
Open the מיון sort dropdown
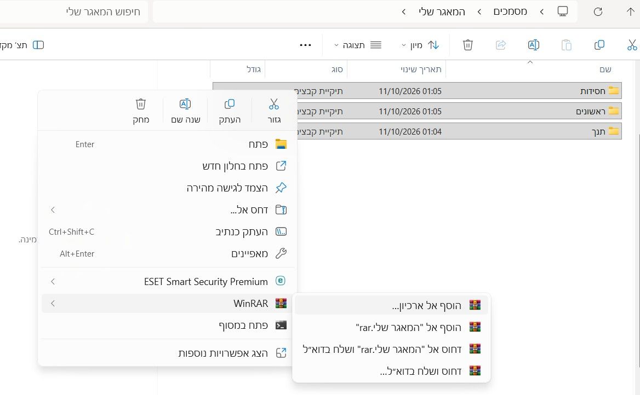(420, 45)
